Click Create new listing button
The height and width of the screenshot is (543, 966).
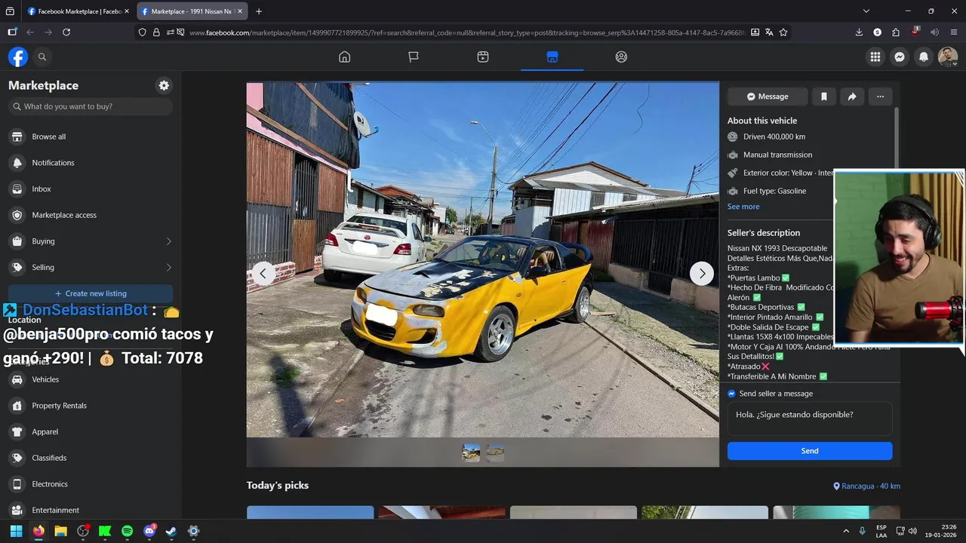pyautogui.click(x=91, y=293)
